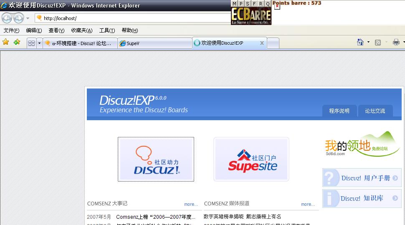Show Quick Tabs thumbnail grid

(x=31, y=43)
